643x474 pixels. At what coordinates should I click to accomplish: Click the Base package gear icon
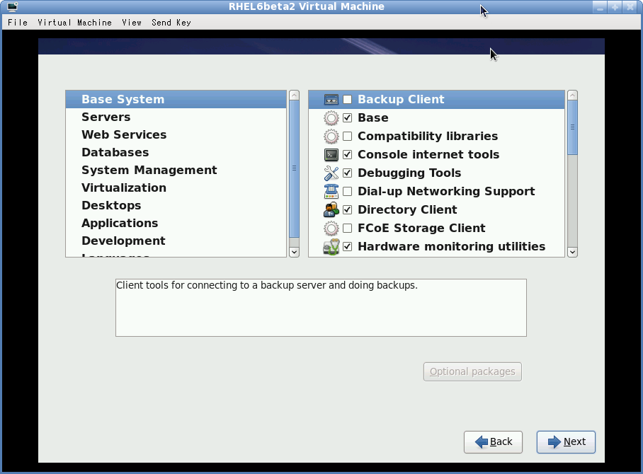(x=331, y=118)
